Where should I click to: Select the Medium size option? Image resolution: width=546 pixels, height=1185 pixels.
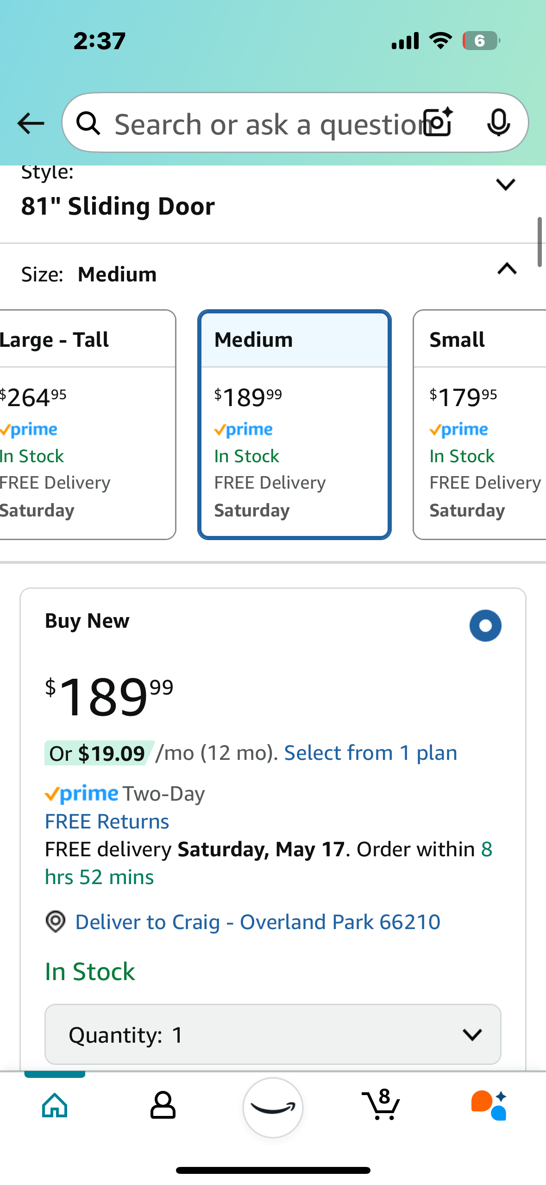pyautogui.click(x=295, y=425)
